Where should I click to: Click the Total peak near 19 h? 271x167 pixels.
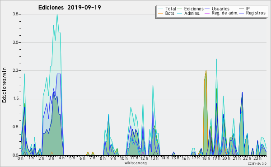click(216, 59)
